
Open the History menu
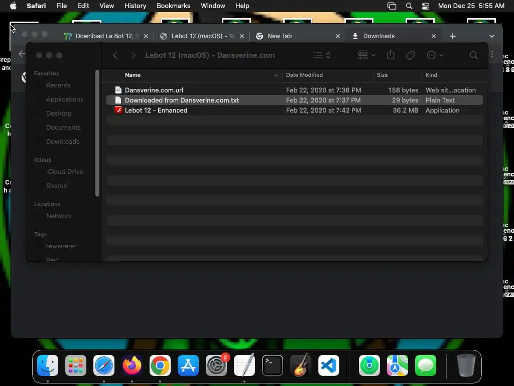click(135, 6)
